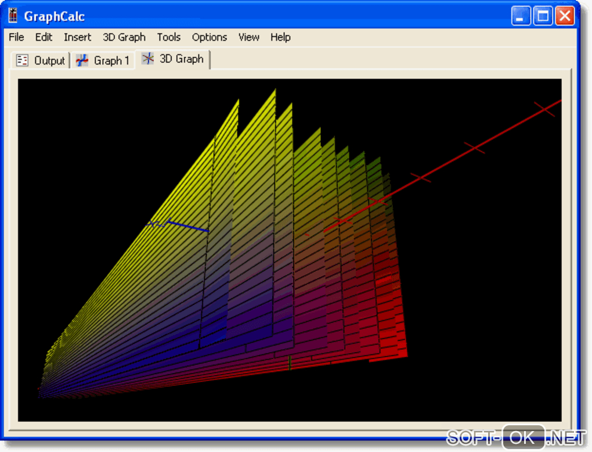This screenshot has height=452, width=592.
Task: Click the Graph 1 tab's curve icon
Action: click(82, 60)
